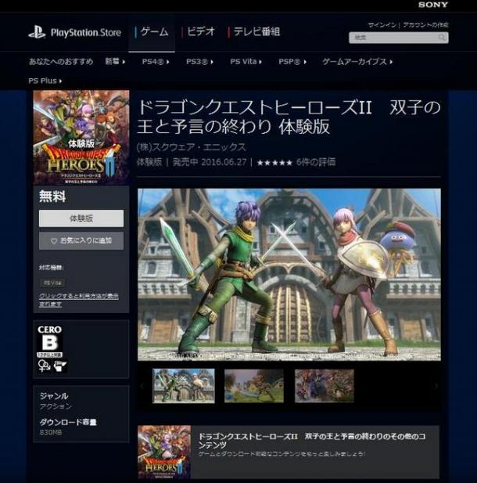
Task: Click the PlayStation Store logo
Action: [75, 32]
